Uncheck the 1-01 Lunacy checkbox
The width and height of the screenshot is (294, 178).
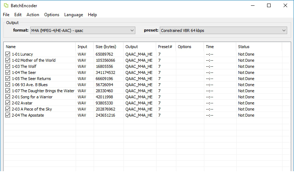click(x=8, y=54)
